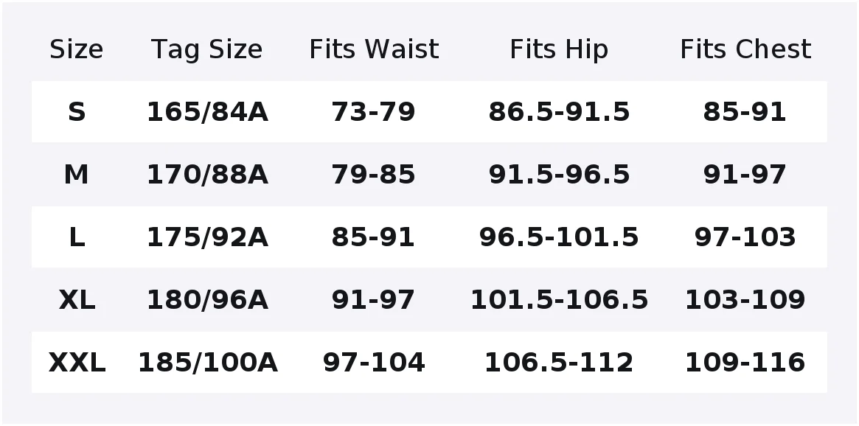Click chest value 109-116 cell
Image resolution: width=859 pixels, height=426 pixels.
(745, 362)
